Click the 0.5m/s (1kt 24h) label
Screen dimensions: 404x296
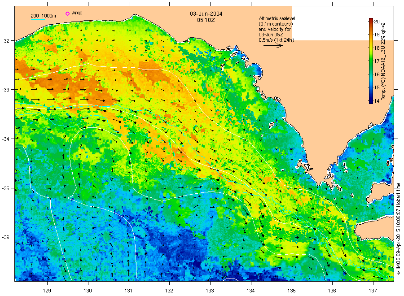click(x=276, y=40)
